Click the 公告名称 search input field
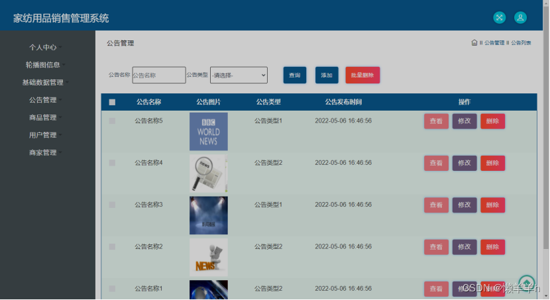Viewport: 550px width, 300px height. [159, 75]
